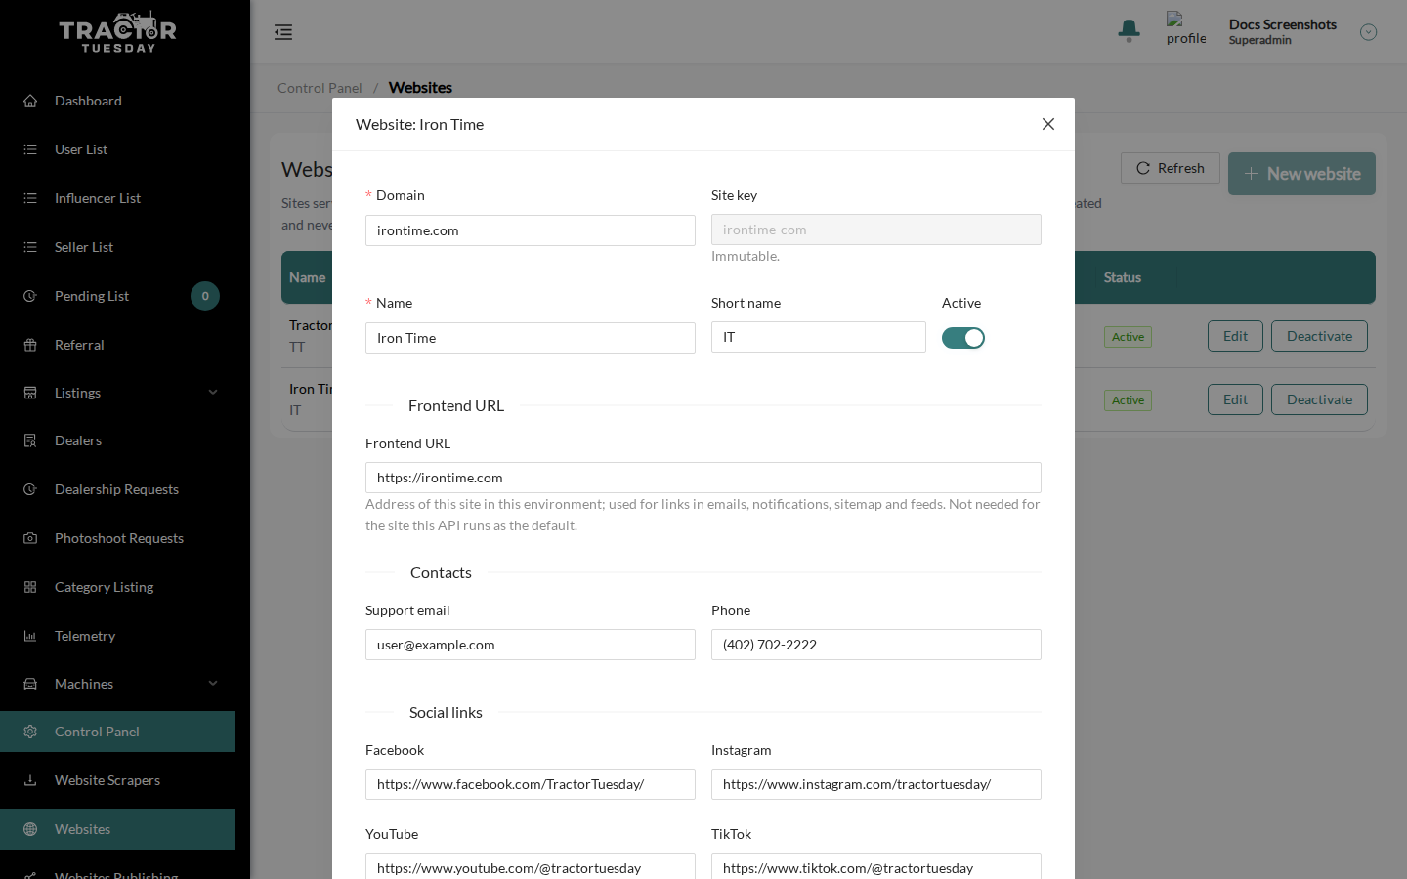This screenshot has height=879, width=1407.
Task: Click the Tractor Tuesday logo
Action: (118, 31)
